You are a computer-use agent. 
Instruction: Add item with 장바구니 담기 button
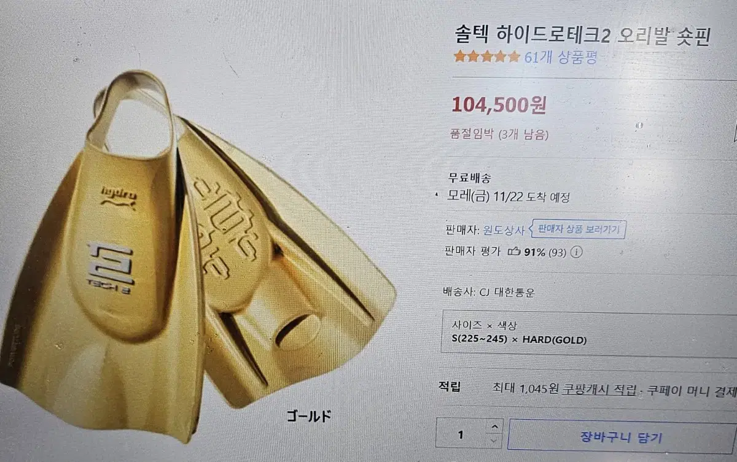622,437
